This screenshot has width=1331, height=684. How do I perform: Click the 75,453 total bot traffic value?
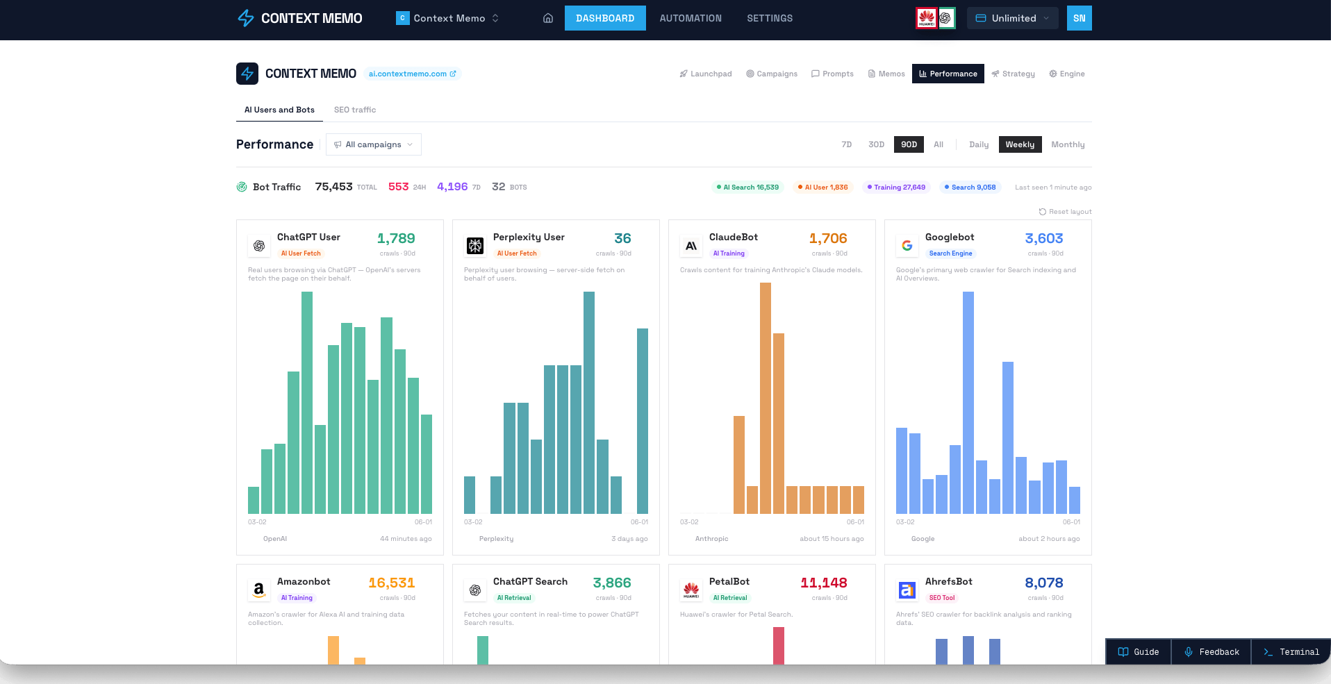tap(333, 187)
